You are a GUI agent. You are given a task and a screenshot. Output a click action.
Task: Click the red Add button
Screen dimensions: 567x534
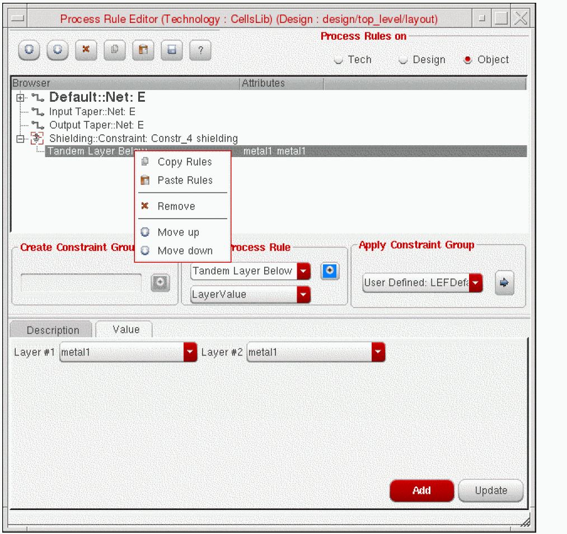421,490
